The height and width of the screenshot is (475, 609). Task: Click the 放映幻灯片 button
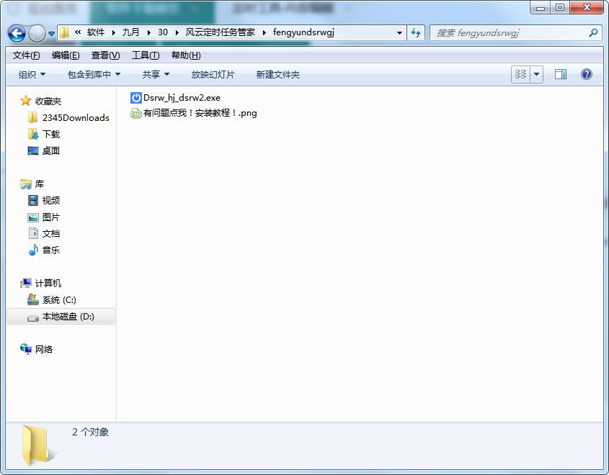pyautogui.click(x=213, y=75)
